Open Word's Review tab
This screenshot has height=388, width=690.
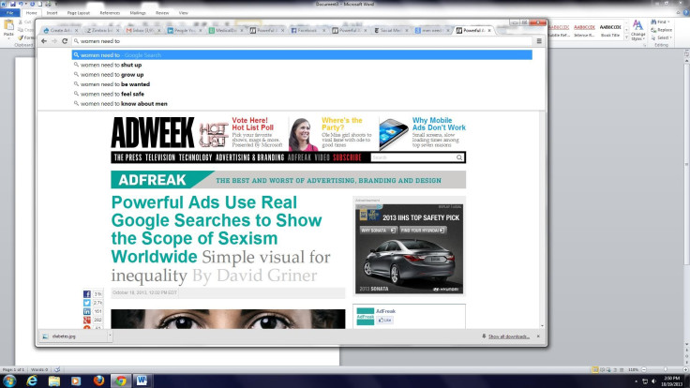point(162,13)
